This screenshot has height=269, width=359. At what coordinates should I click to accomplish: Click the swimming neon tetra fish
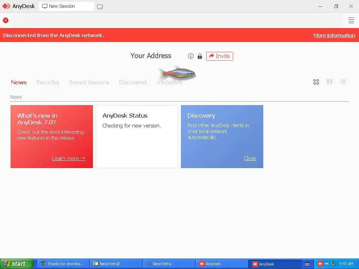[178, 74]
